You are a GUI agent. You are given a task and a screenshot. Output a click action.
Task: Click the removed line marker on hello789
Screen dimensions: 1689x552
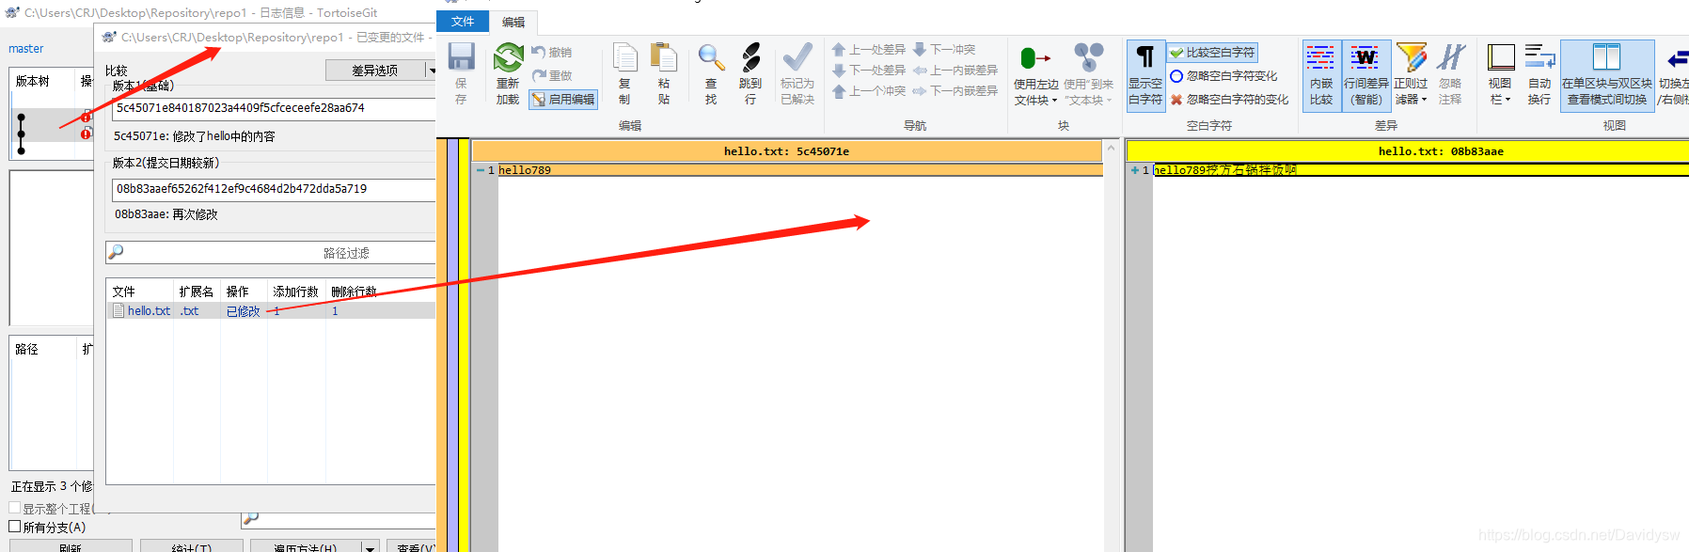tap(480, 170)
